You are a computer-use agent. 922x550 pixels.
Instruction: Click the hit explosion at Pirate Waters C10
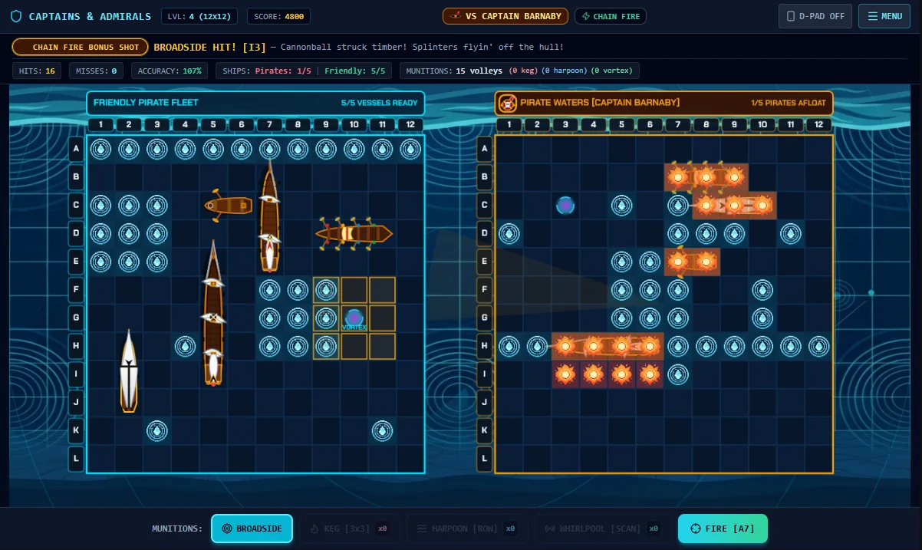pos(762,205)
